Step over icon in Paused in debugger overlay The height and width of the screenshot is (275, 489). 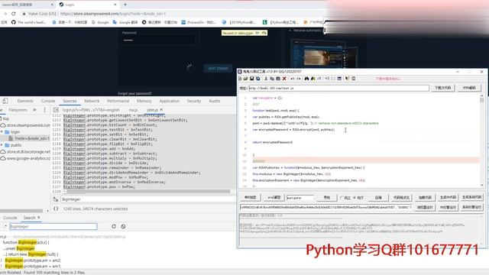point(264,33)
